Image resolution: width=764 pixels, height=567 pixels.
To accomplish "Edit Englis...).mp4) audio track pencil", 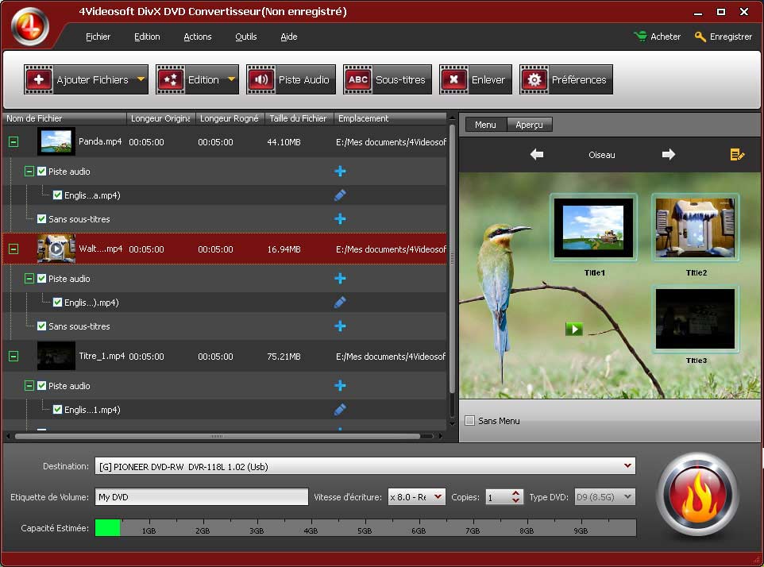I will coord(340,302).
